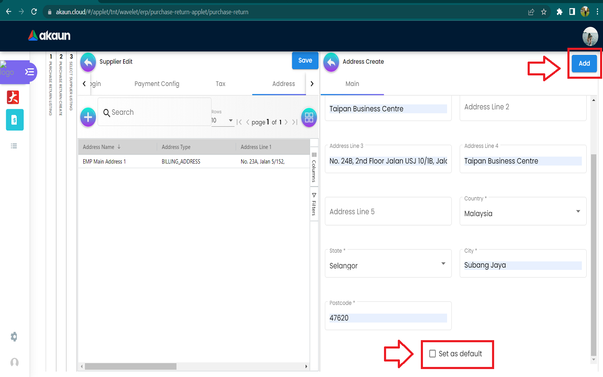Click the Postcode input field
The width and height of the screenshot is (603, 377).
388,318
